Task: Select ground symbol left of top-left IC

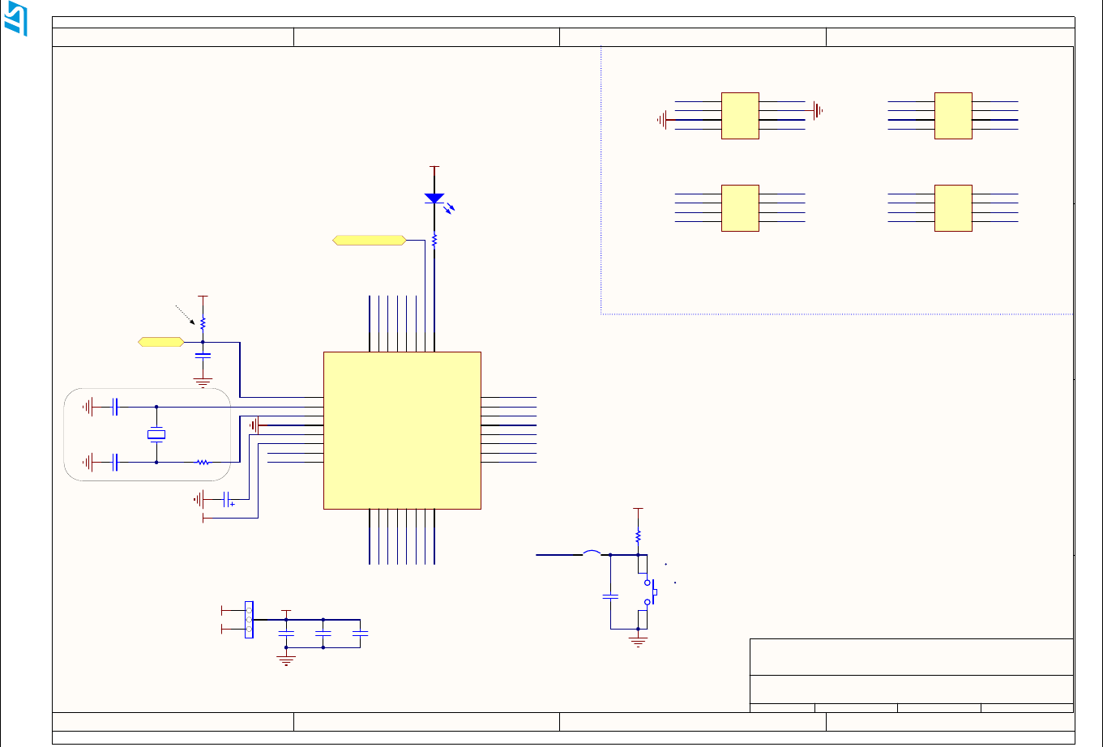Action: 662,120
